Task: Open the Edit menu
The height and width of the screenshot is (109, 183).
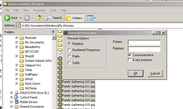Action: (16, 10)
